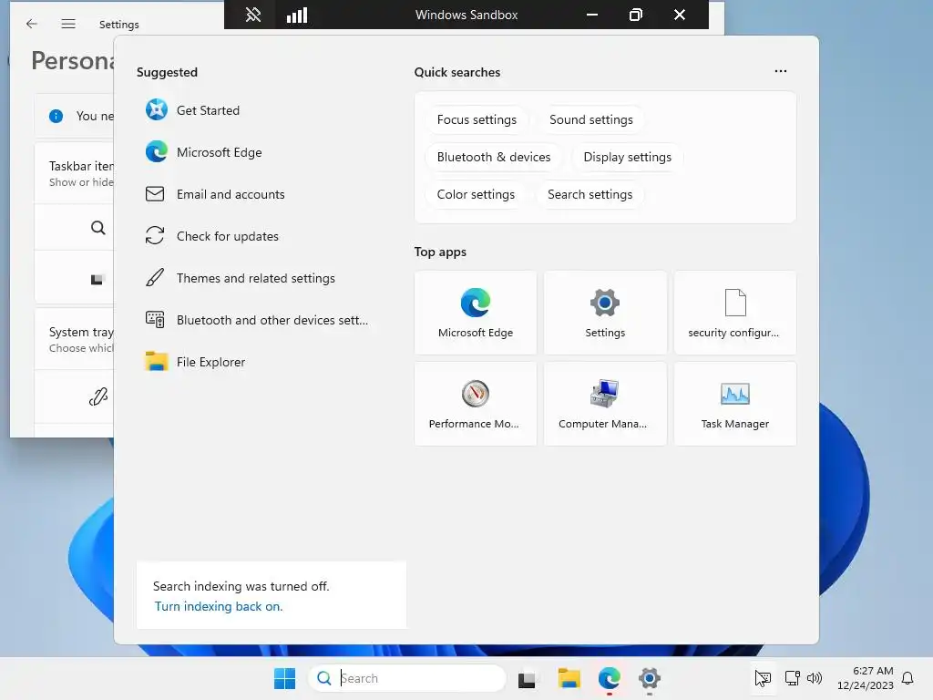Viewport: 933px width, 700px height.
Task: Select Bluetooth & devices quick search
Action: pos(493,157)
